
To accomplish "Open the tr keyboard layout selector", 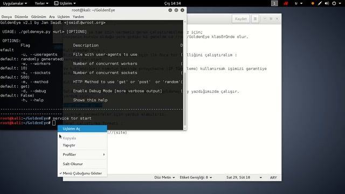I will [x=299, y=3].
